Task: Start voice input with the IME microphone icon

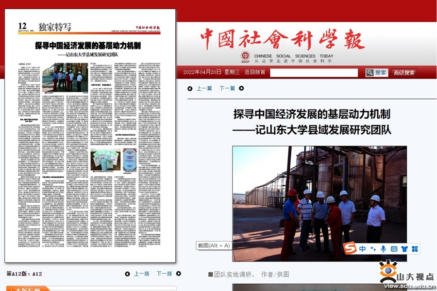Action: (384, 249)
